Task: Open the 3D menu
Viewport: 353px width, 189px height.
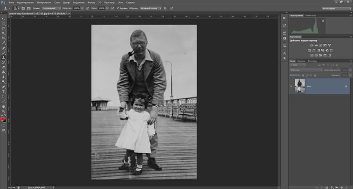Action: [100, 3]
